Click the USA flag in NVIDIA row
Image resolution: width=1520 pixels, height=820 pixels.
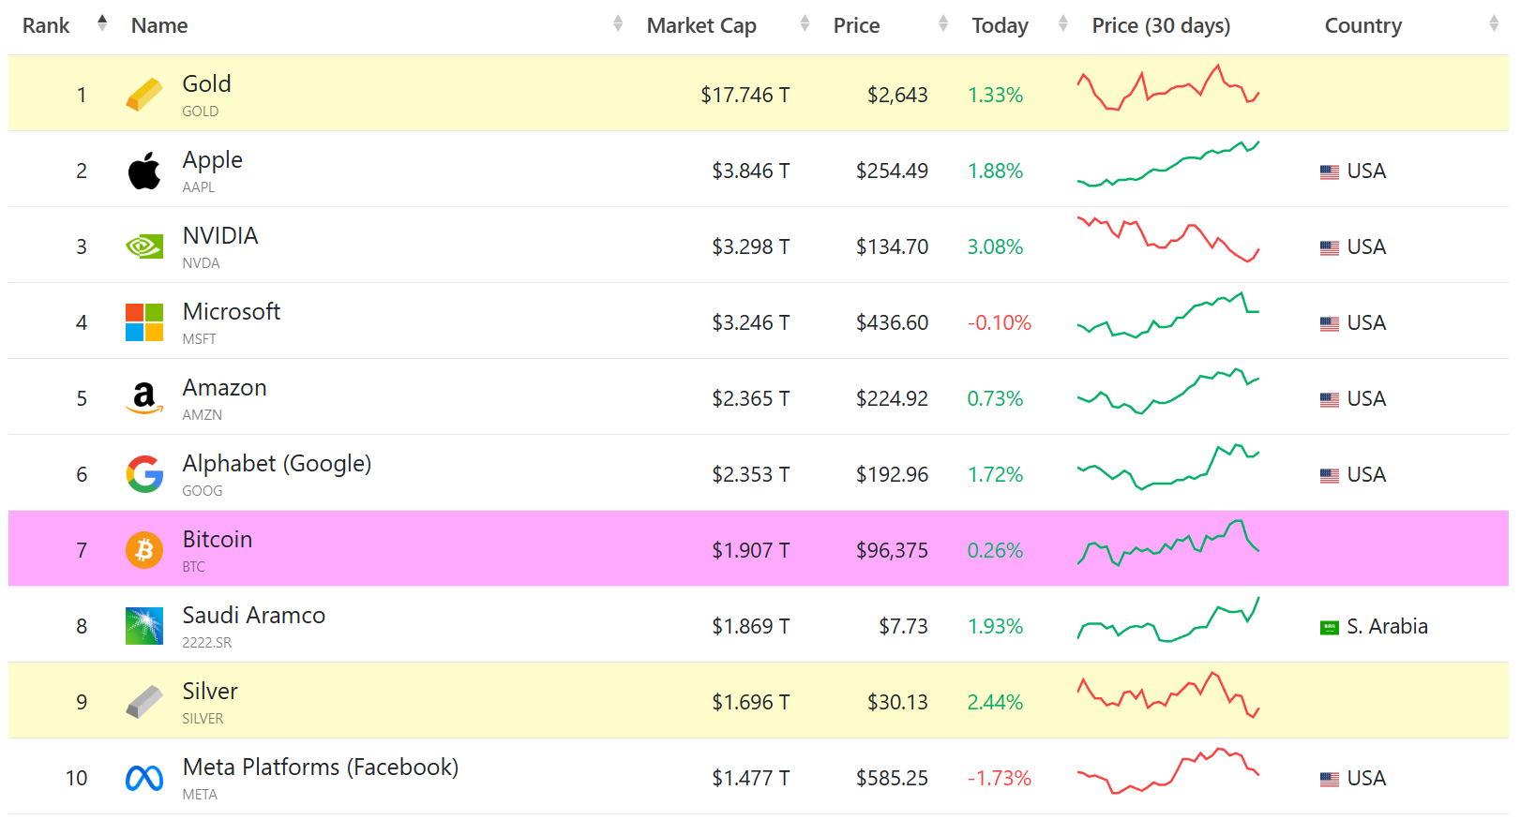pyautogui.click(x=1330, y=247)
